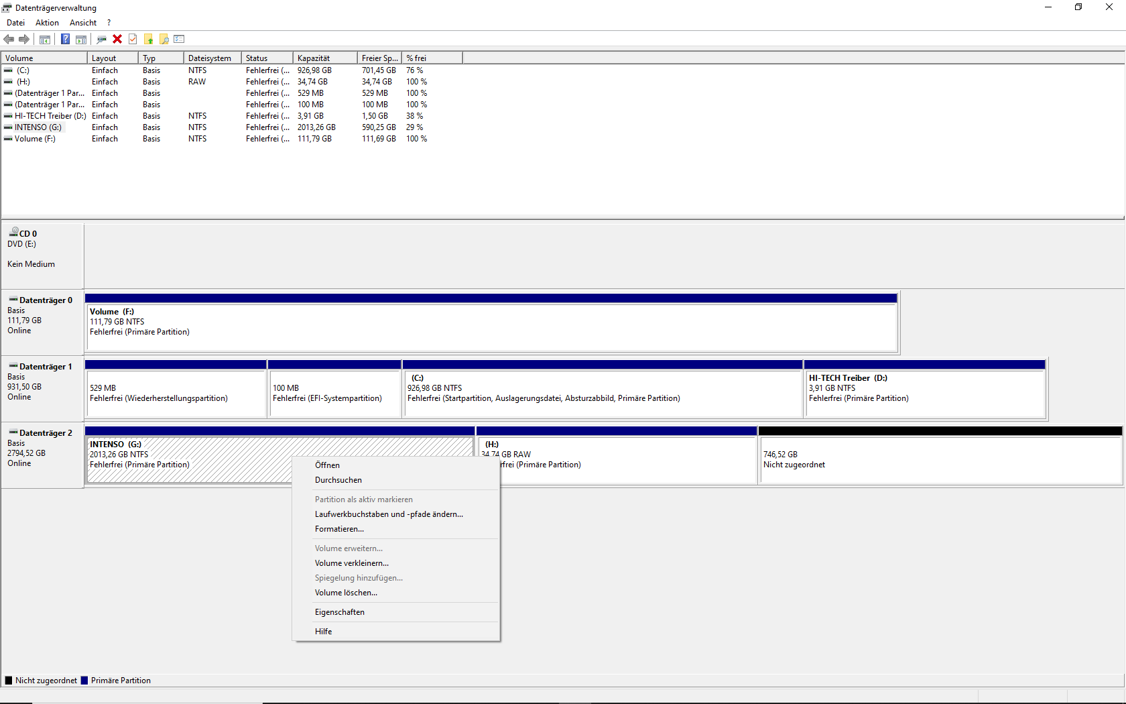Toggle the action pane toolbar icon
Viewport: 1126px width, 704px height.
(x=81, y=39)
